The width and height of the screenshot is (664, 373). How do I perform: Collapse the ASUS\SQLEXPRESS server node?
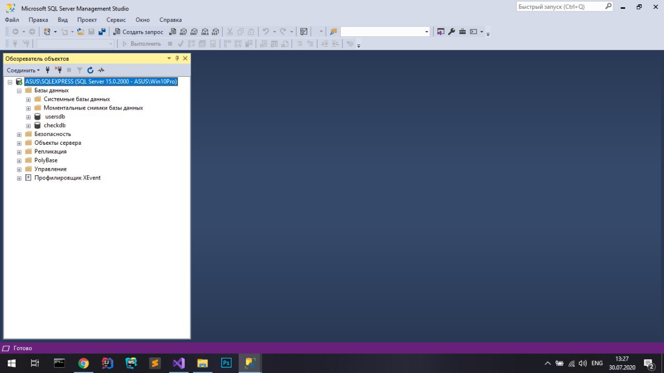[10, 82]
